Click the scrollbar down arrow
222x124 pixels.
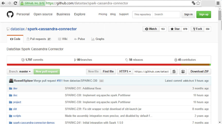pyautogui.click(x=220, y=122)
